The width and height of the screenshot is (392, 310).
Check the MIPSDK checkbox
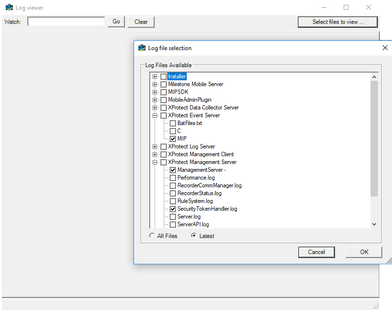click(163, 92)
